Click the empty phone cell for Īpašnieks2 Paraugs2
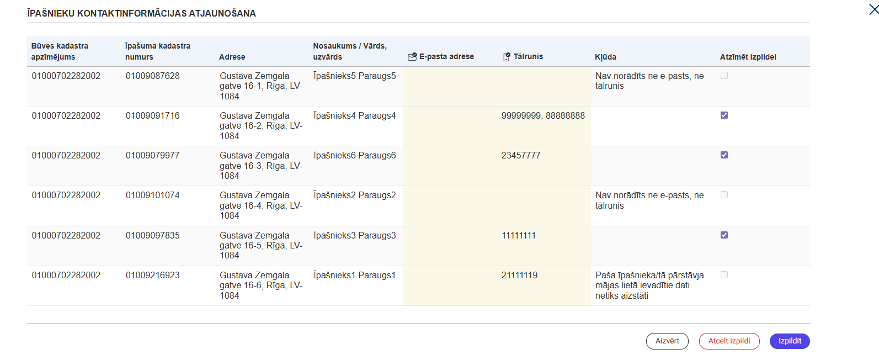Viewport: 879px width, 360px height. point(544,206)
